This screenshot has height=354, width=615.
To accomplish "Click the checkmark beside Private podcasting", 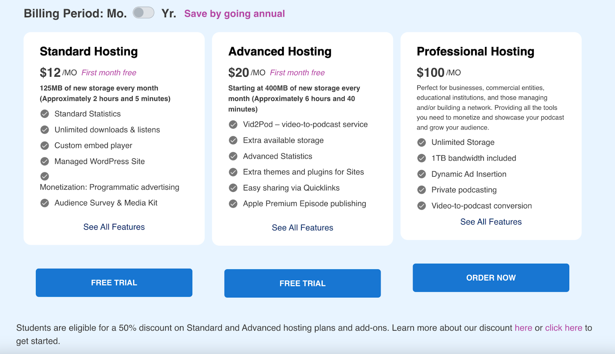I will [421, 190].
